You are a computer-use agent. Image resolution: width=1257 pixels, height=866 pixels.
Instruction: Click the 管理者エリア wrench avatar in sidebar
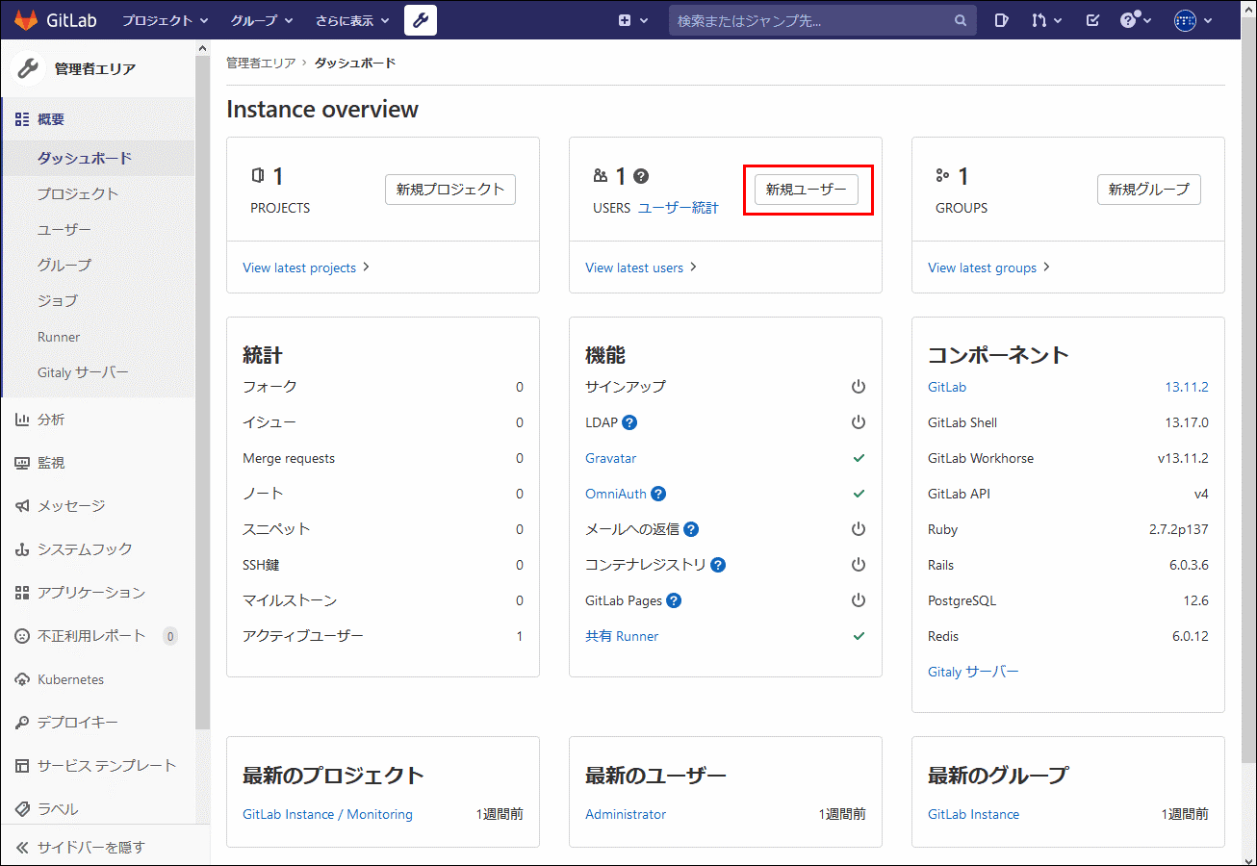tap(29, 68)
